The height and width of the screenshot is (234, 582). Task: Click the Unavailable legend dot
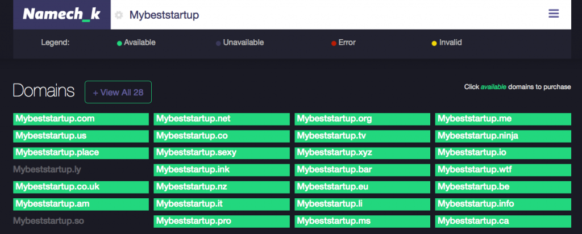click(x=218, y=43)
